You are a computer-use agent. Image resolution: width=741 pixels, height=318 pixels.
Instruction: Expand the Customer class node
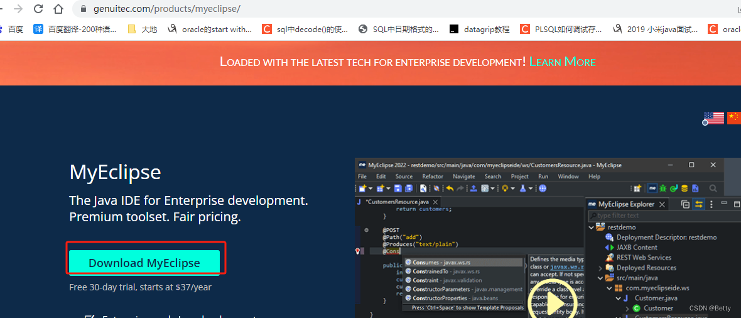627,309
